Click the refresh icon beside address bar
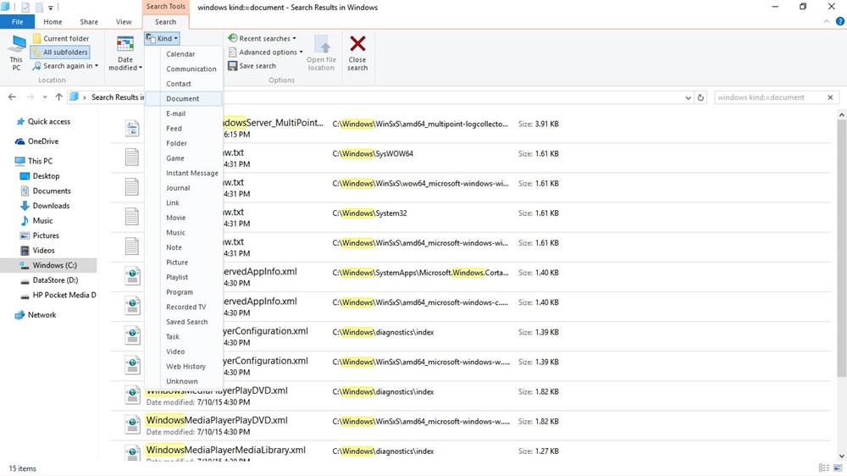The image size is (847, 476). point(700,97)
